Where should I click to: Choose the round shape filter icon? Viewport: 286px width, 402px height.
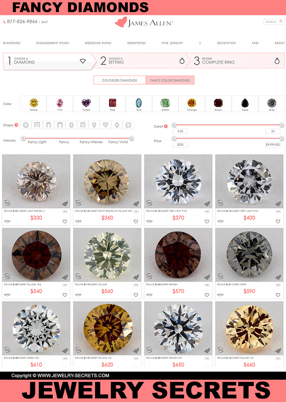point(25,125)
